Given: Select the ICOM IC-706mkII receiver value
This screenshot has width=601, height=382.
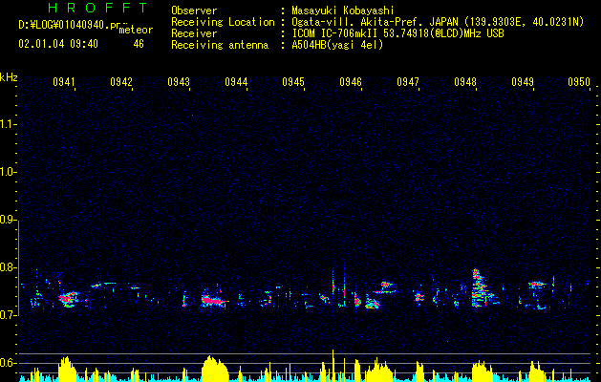Looking at the screenshot, I should (x=397, y=33).
